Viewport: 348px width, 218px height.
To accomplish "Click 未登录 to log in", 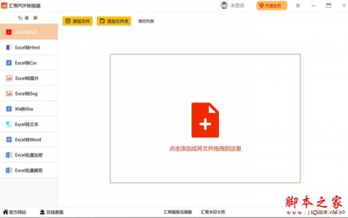I will pos(237,6).
